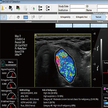This screenshot has height=108, width=108.
Task: Click the Color Annotations button
Action: (99, 25)
